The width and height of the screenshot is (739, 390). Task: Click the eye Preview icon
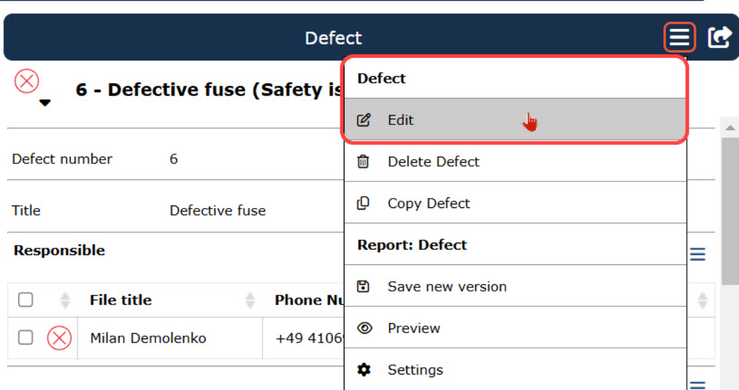[364, 328]
